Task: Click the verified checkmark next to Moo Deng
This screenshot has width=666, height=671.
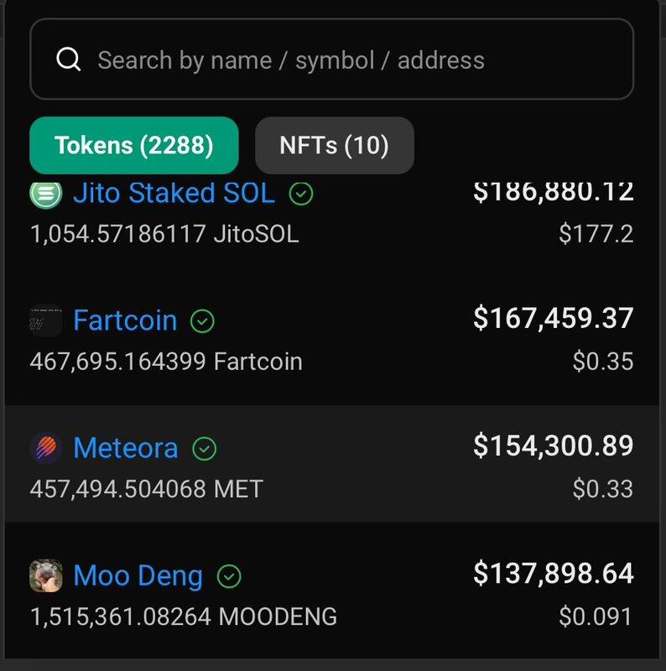Action: click(x=229, y=576)
